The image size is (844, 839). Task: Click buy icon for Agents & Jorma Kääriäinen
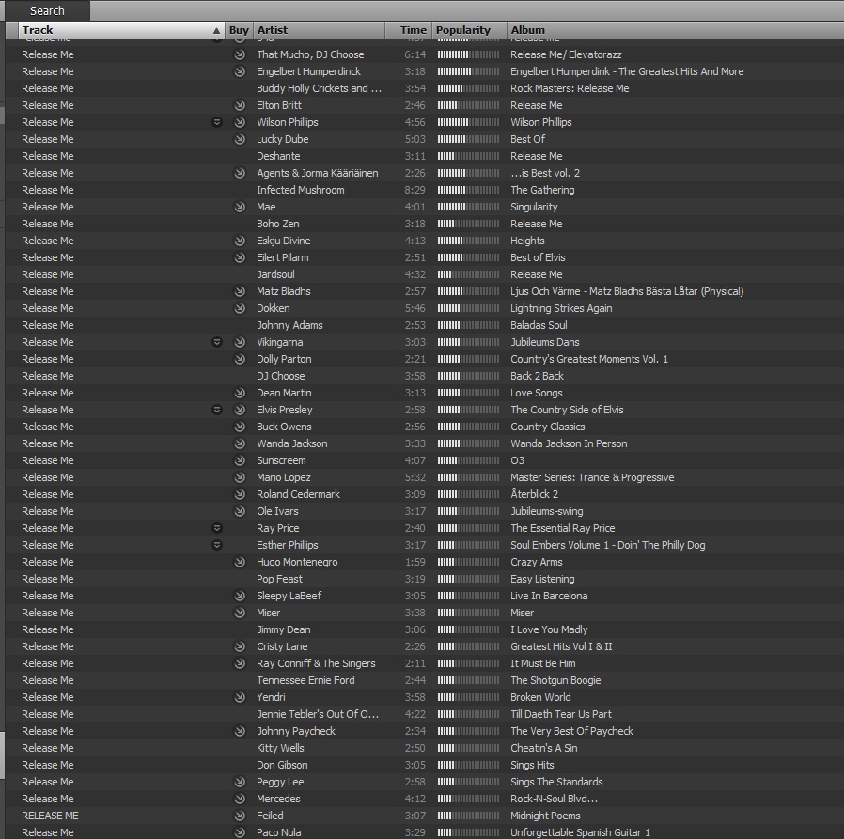[x=240, y=173]
